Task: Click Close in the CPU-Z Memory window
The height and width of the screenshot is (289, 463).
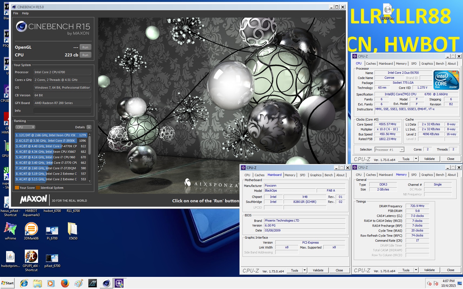Action: [x=451, y=270]
